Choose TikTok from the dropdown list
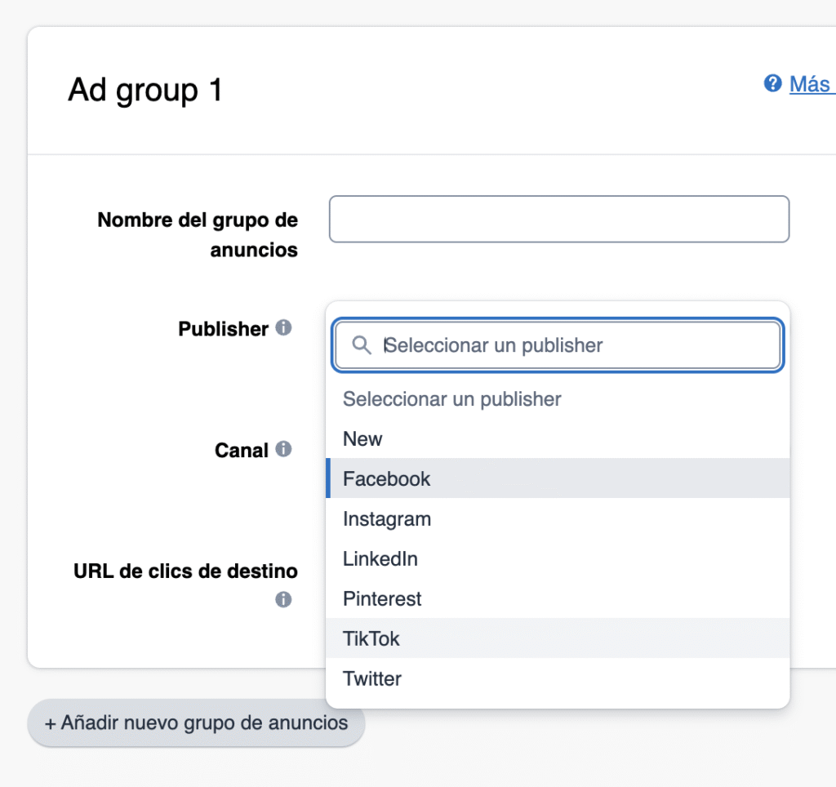 pyautogui.click(x=371, y=638)
